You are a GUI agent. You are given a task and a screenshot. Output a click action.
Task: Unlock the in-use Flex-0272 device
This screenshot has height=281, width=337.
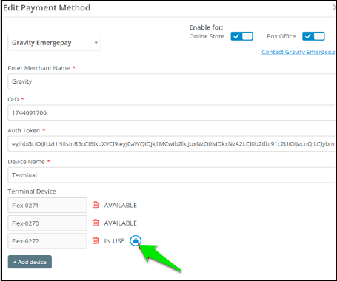click(136, 240)
